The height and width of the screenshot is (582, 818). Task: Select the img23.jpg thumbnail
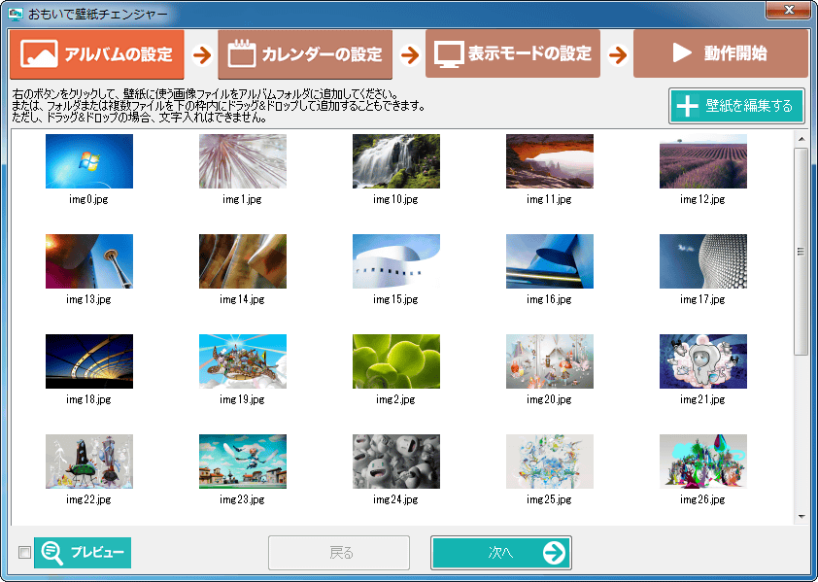tap(243, 462)
